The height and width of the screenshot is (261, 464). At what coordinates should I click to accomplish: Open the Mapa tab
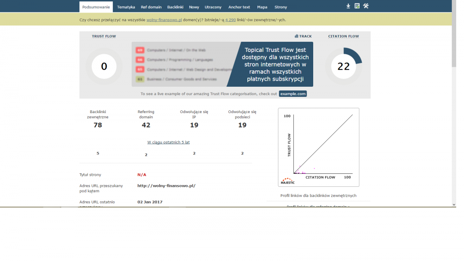tap(262, 7)
